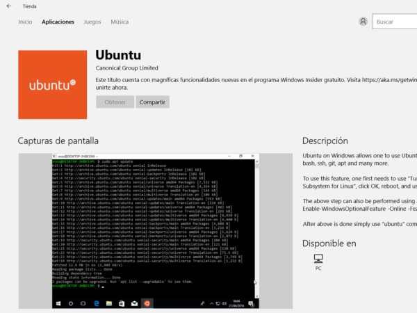Click the Compartir button
This screenshot has width=417, height=313.
point(152,102)
